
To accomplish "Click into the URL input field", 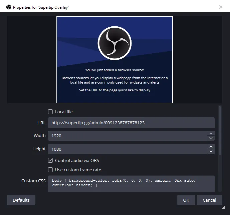I will (x=131, y=123).
